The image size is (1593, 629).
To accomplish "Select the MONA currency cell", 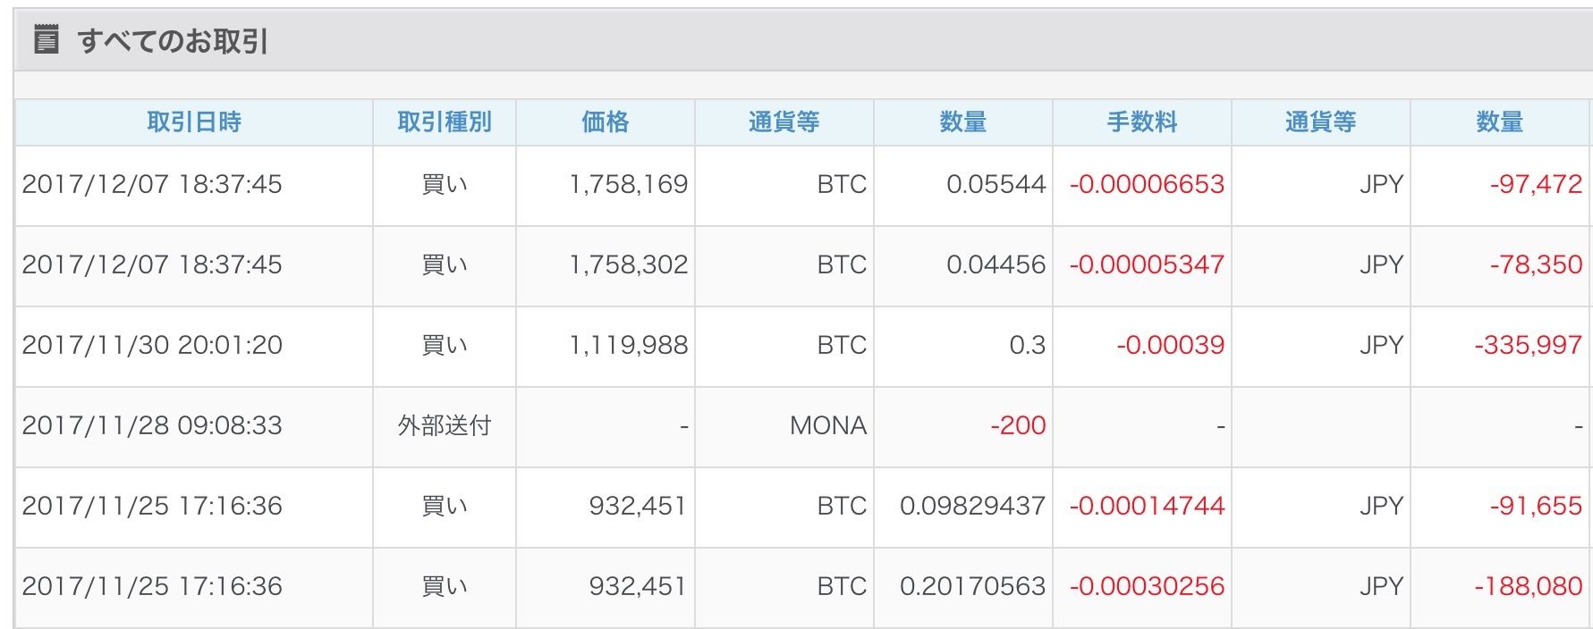I will click(784, 427).
